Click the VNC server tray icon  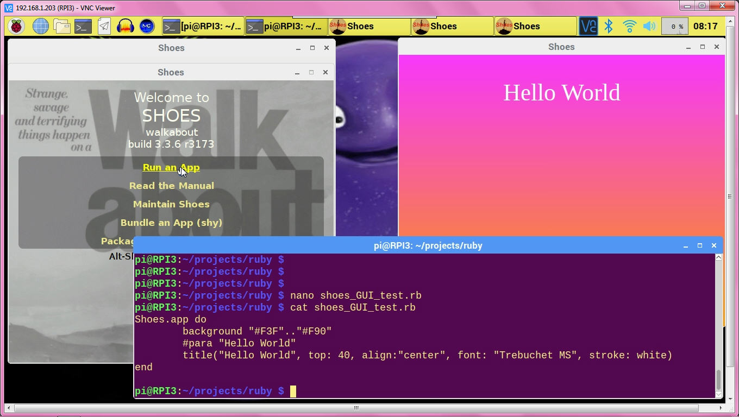click(x=588, y=26)
